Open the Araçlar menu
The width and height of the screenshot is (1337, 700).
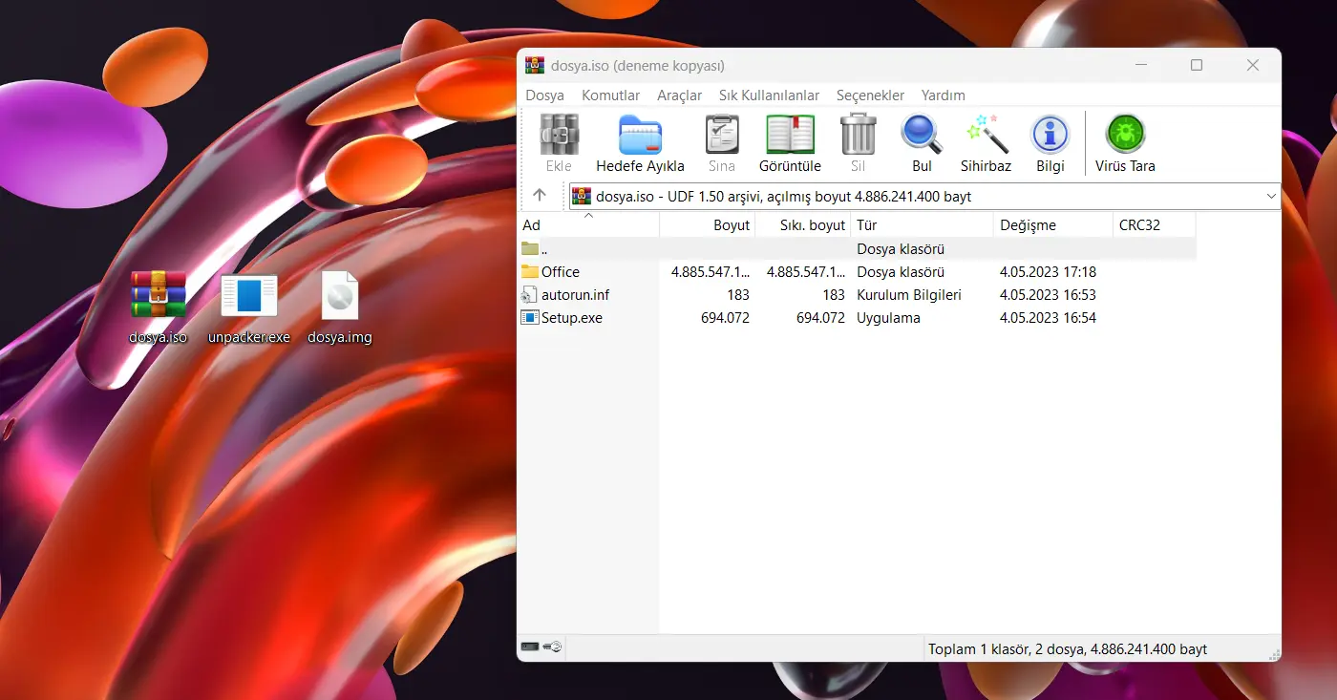click(x=679, y=95)
